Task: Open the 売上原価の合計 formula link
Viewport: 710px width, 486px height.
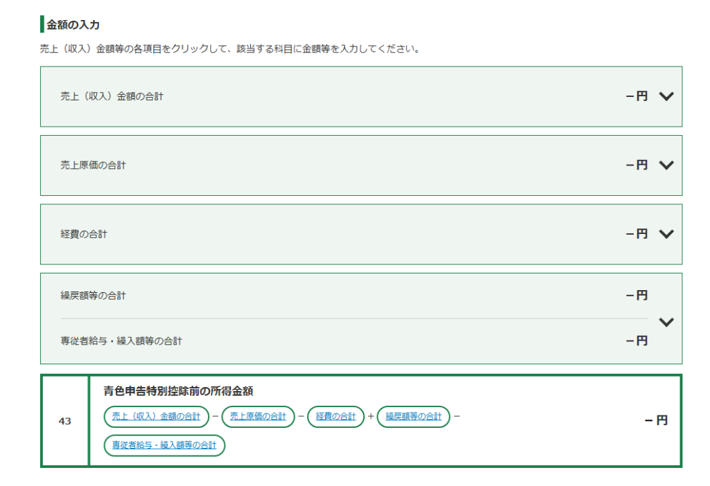Action: [x=258, y=416]
